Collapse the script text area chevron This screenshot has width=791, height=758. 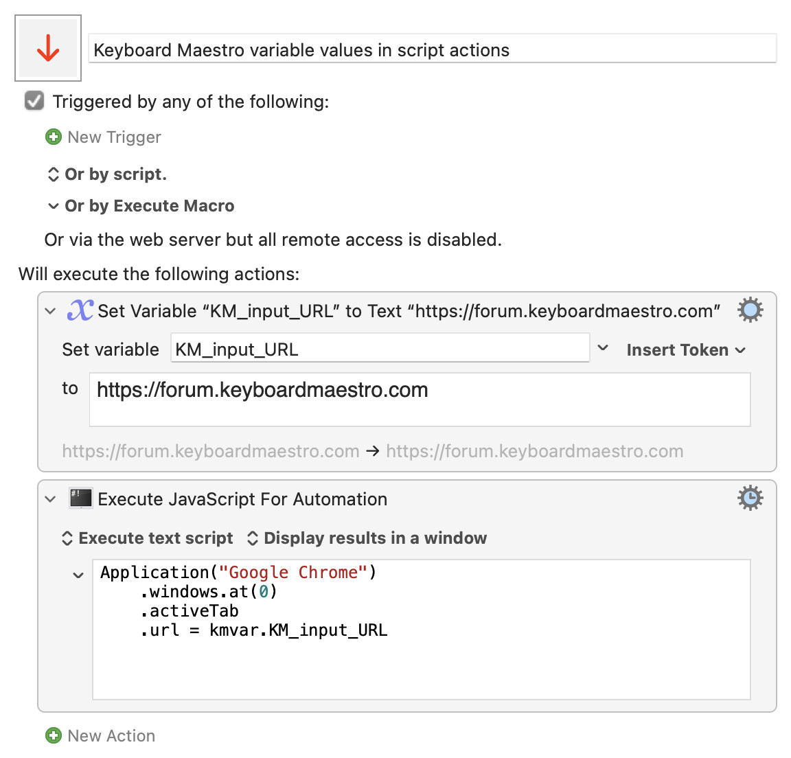[78, 575]
